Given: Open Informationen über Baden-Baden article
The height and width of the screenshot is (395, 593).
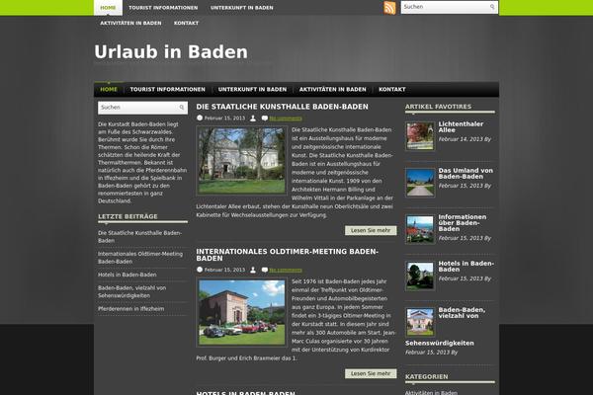Looking at the screenshot, I should pos(463,223).
